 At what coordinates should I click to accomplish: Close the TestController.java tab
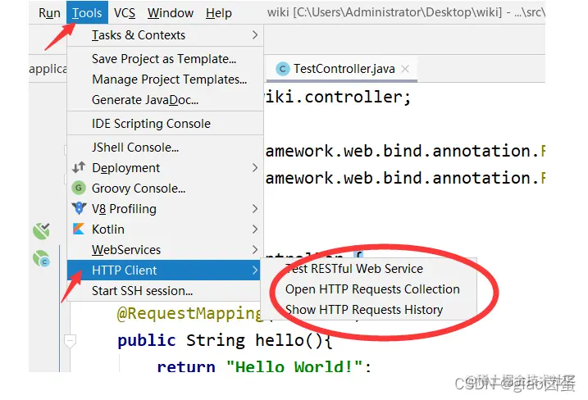pyautogui.click(x=405, y=69)
